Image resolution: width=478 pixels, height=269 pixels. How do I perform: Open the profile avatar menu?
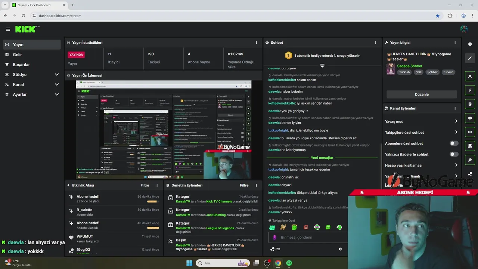[x=464, y=29]
